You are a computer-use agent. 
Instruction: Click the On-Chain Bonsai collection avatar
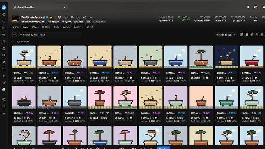coord(15,19)
